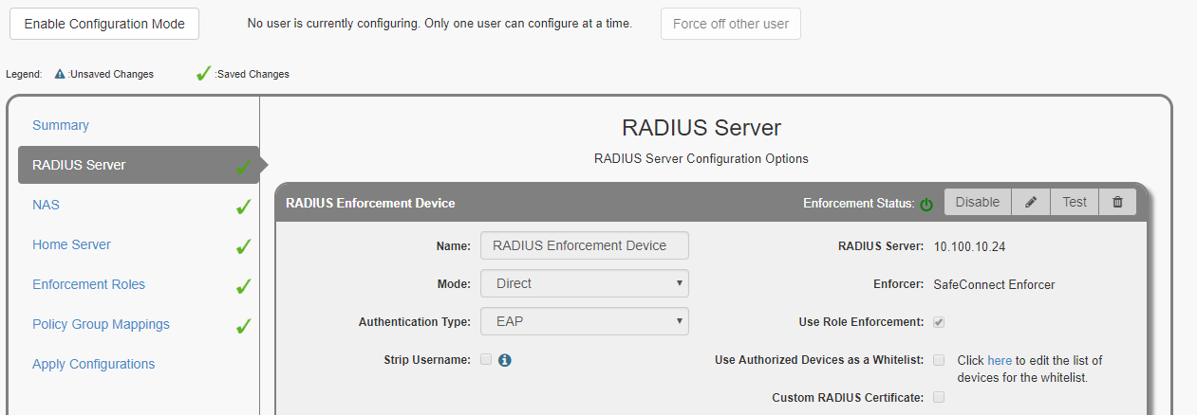Click the Strip Username info icon
The image size is (1197, 415).
click(x=505, y=360)
